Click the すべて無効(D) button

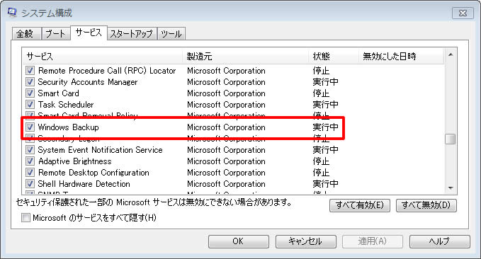[426, 205]
